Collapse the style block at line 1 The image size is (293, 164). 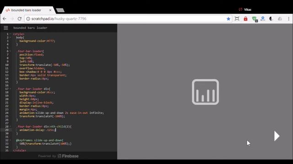(10, 34)
